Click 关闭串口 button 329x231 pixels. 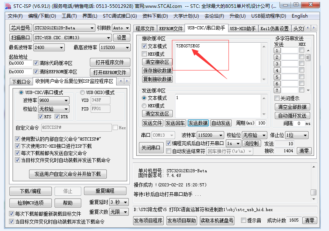click(x=151, y=148)
